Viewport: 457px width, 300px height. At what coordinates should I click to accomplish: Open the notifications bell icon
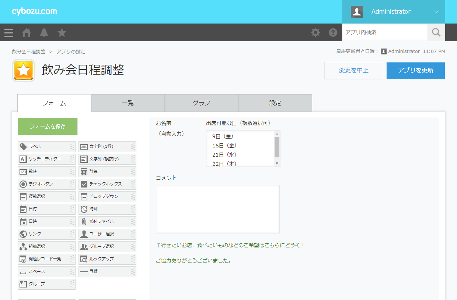[x=44, y=32]
